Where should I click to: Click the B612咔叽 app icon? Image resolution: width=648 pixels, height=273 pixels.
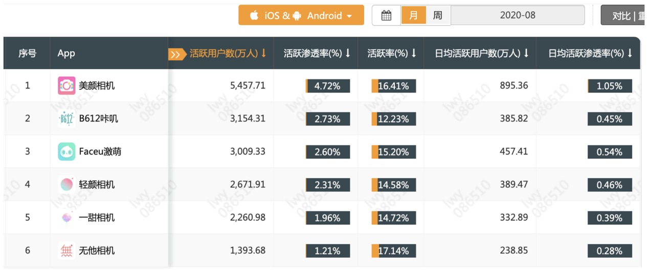tap(66, 119)
